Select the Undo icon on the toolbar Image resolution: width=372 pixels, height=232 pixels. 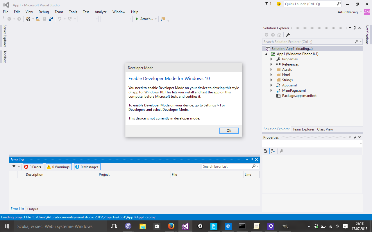(60, 19)
